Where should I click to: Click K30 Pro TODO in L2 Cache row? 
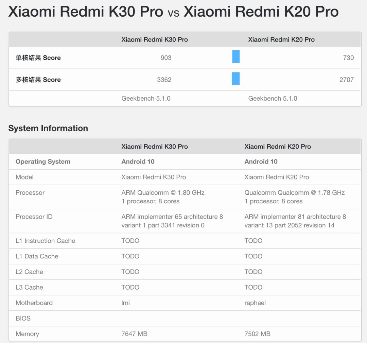pos(130,272)
